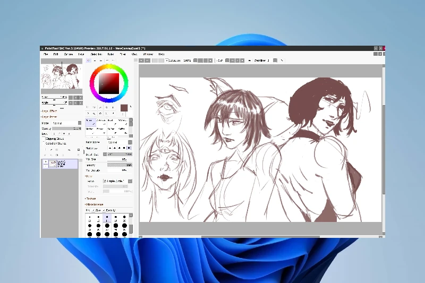The height and width of the screenshot is (283, 425).
Task: Open the Window menu
Action: coord(148,54)
